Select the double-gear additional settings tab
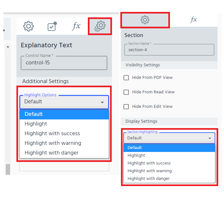 click(x=100, y=26)
